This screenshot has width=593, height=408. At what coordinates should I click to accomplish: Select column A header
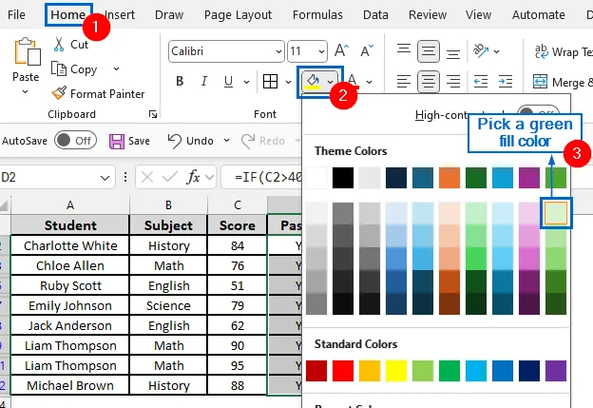[70, 205]
